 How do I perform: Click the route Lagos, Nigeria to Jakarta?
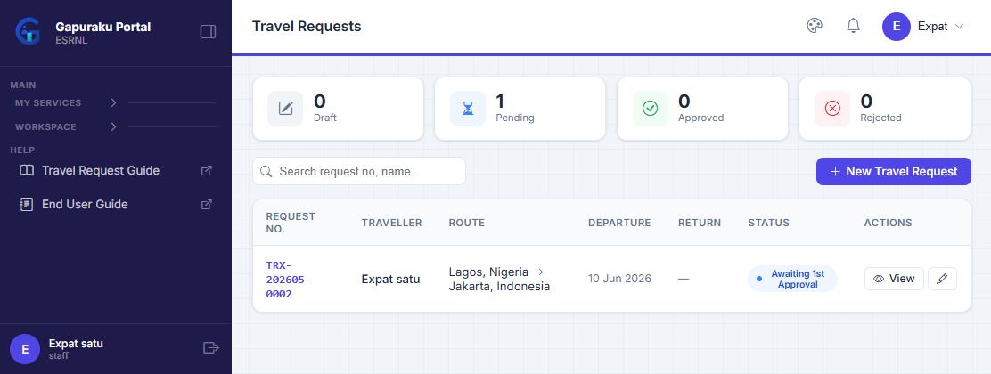click(x=499, y=280)
